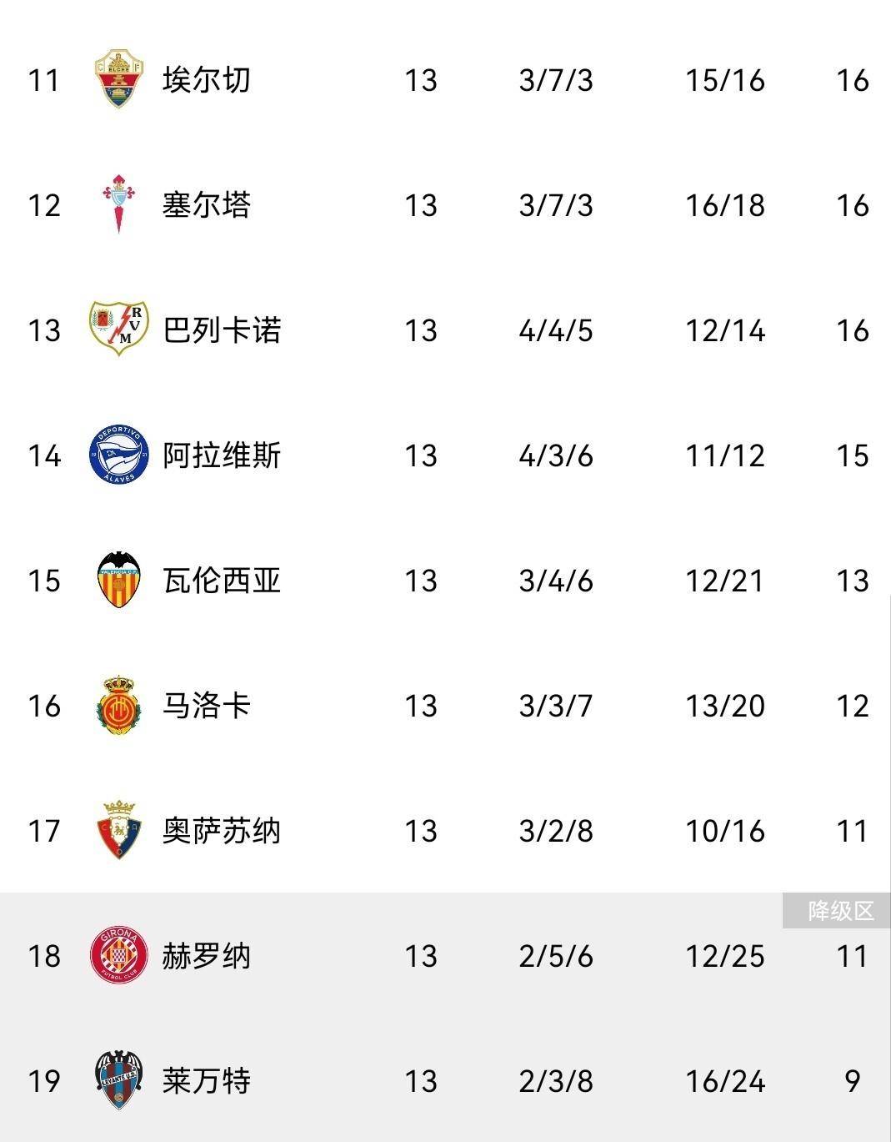Screen dimensions: 891x1142
Task: Tap the 马洛卡 team name
Action: (206, 706)
